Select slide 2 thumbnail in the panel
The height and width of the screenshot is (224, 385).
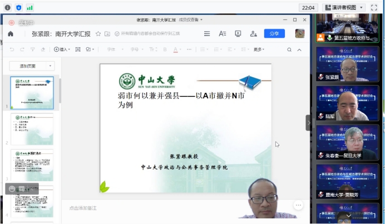click(x=32, y=129)
